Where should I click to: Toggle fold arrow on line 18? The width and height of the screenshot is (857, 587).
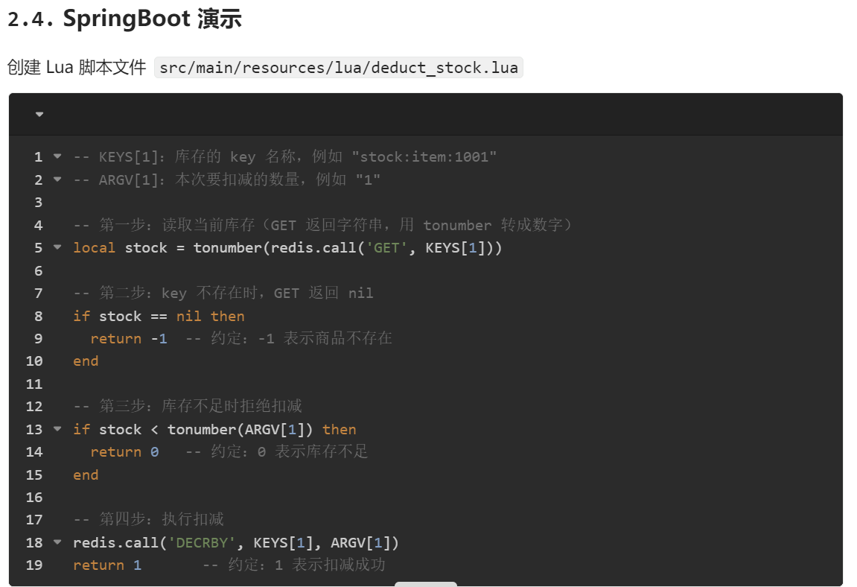[x=57, y=542]
